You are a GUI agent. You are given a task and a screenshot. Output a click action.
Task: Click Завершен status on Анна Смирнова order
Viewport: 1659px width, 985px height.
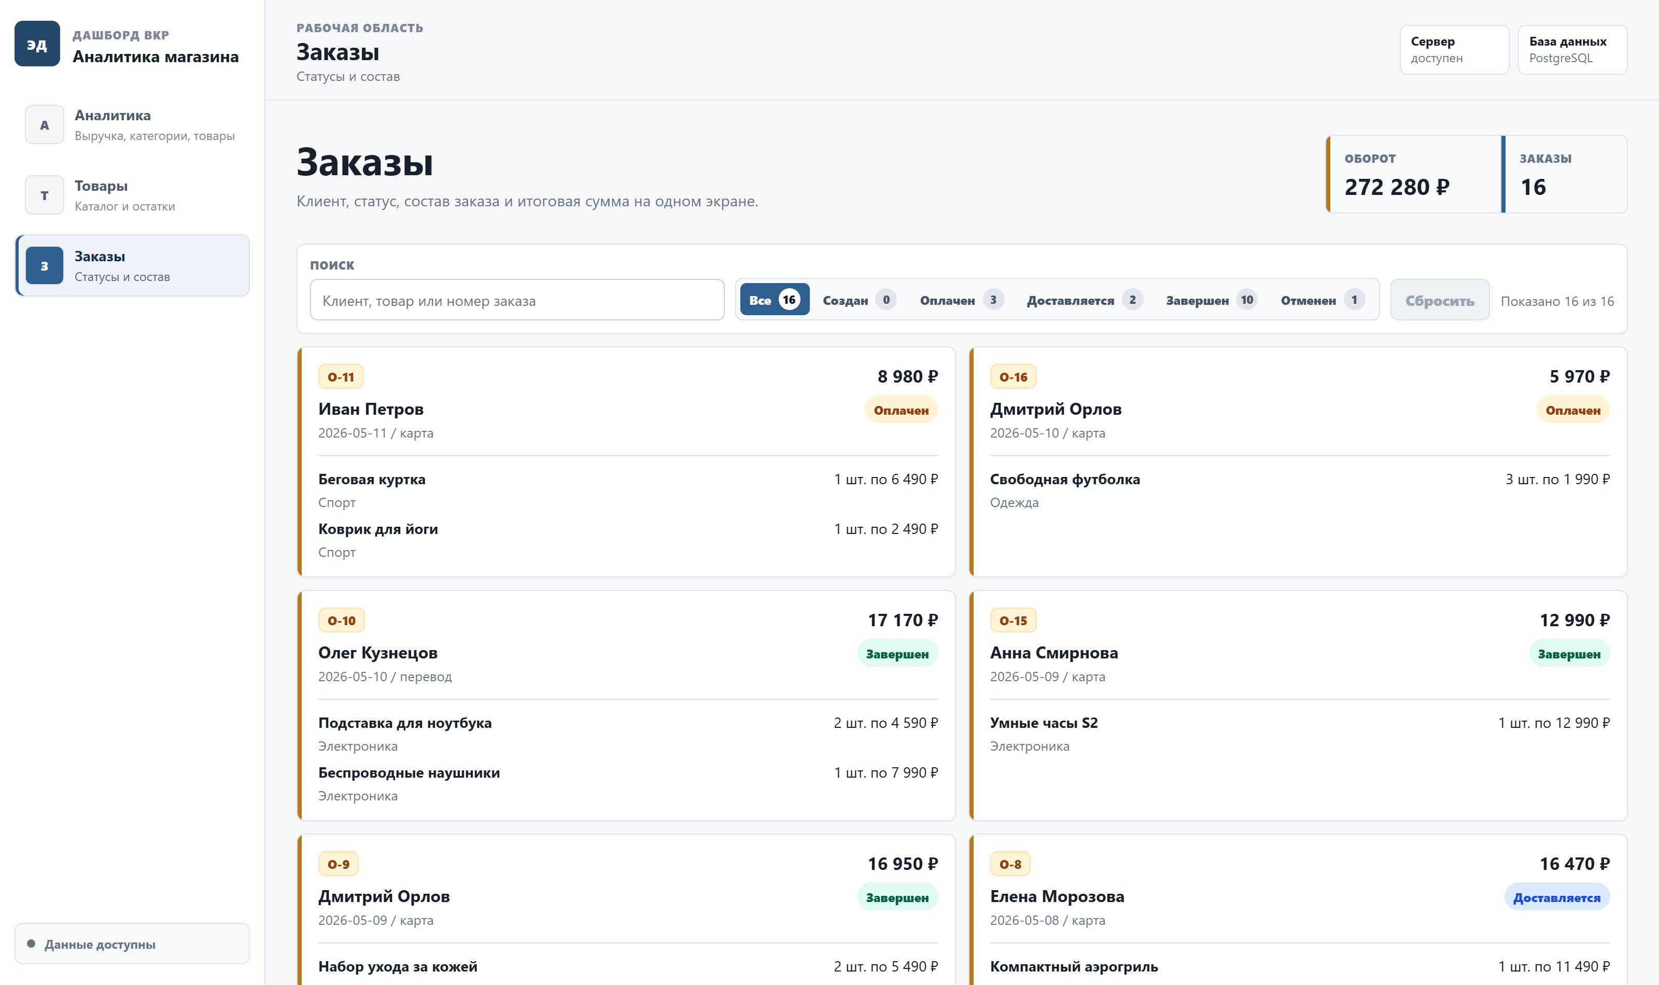1569,654
